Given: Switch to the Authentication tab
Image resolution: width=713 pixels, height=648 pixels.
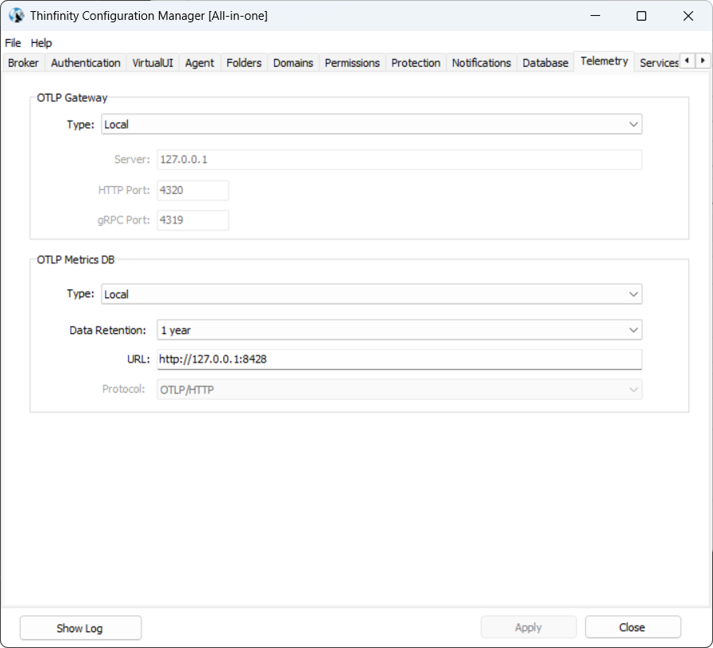Looking at the screenshot, I should click(x=86, y=63).
